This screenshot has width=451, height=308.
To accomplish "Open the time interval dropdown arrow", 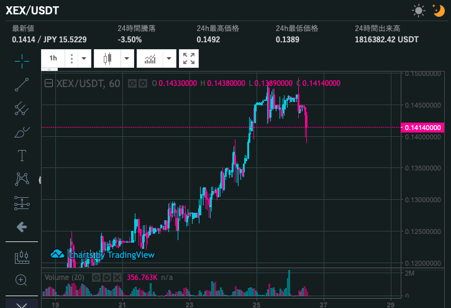I will tap(84, 59).
